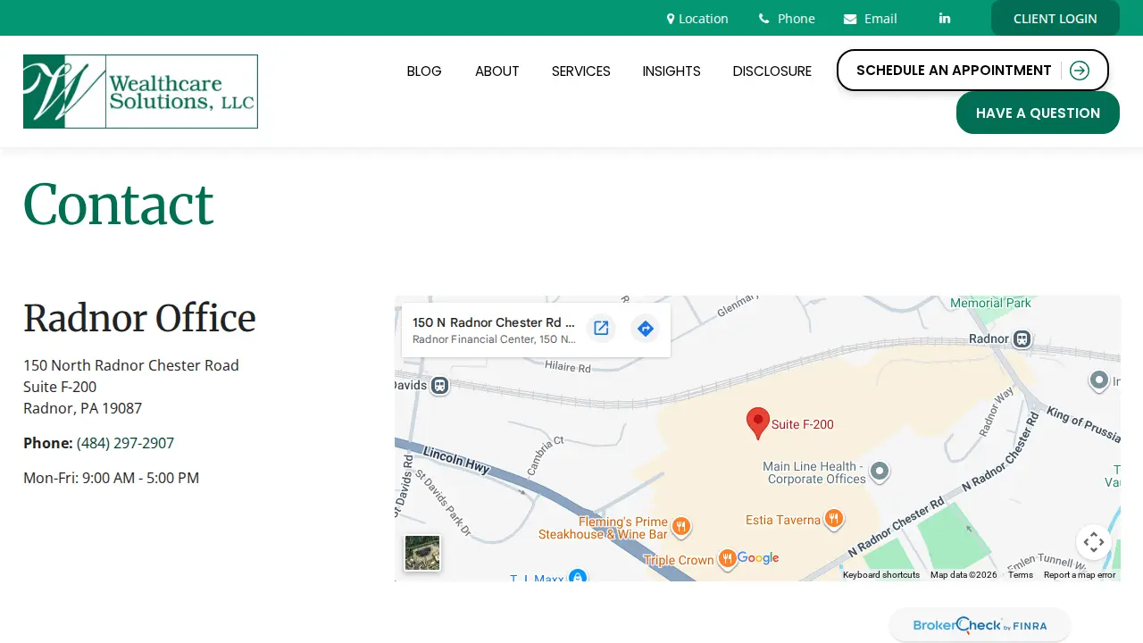Viewport: 1143px width, 643px height.
Task: Open the DISCLOSURE menu item
Action: [772, 71]
